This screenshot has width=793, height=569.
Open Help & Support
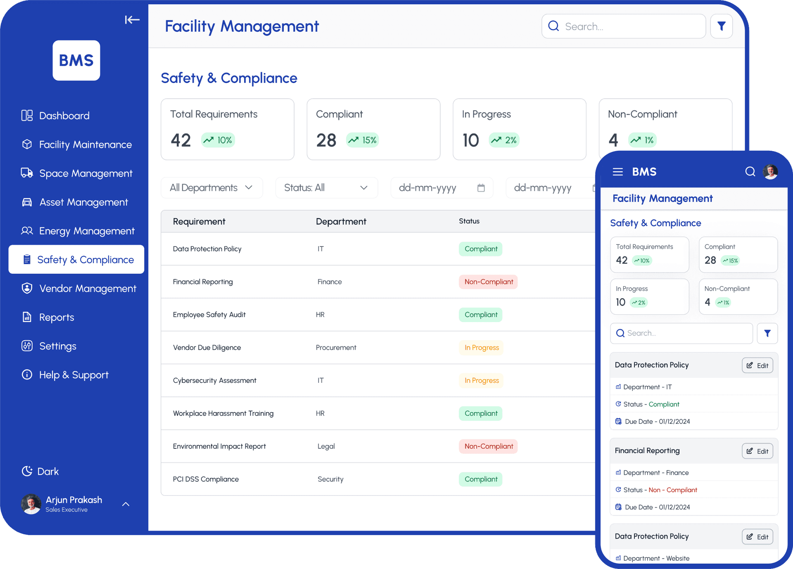pos(73,375)
